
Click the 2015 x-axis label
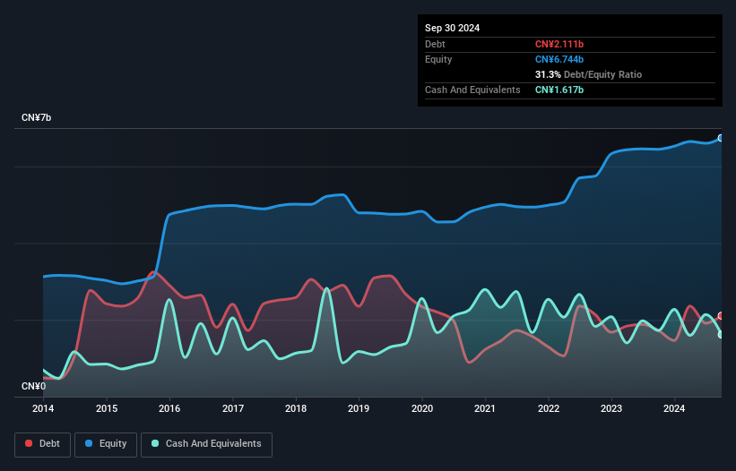click(x=107, y=408)
